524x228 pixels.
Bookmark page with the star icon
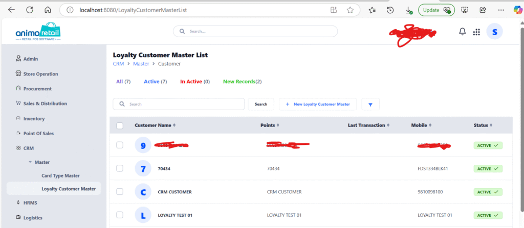tap(350, 10)
